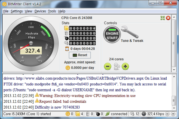
Task: Click the status bar accepted yellow box icon
Action: click(x=78, y=114)
